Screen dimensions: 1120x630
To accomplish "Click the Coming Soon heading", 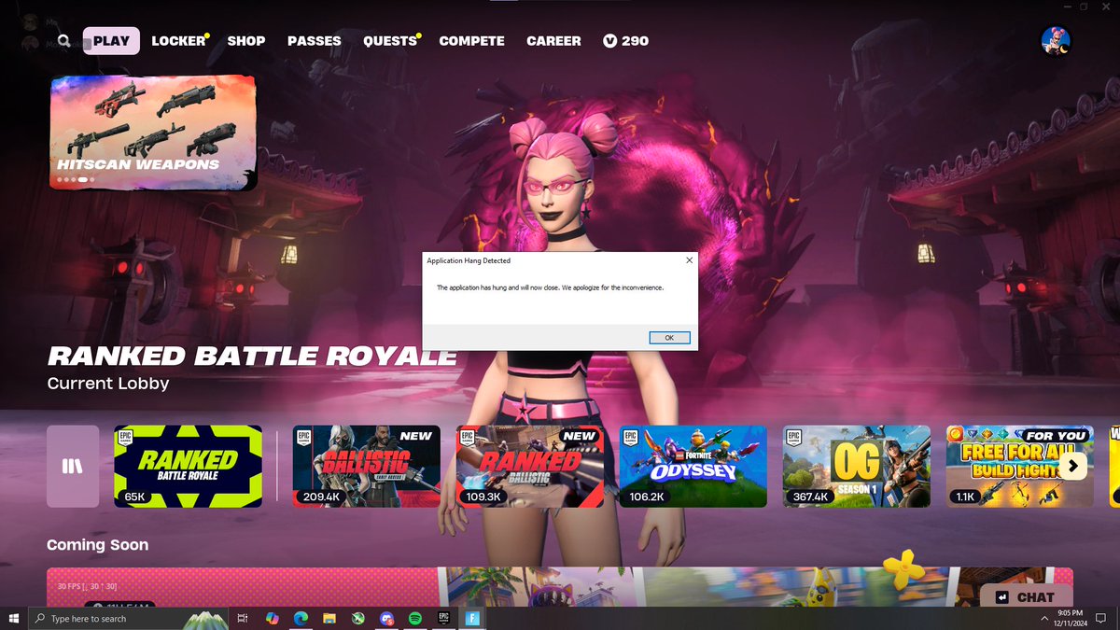I will pyautogui.click(x=97, y=545).
